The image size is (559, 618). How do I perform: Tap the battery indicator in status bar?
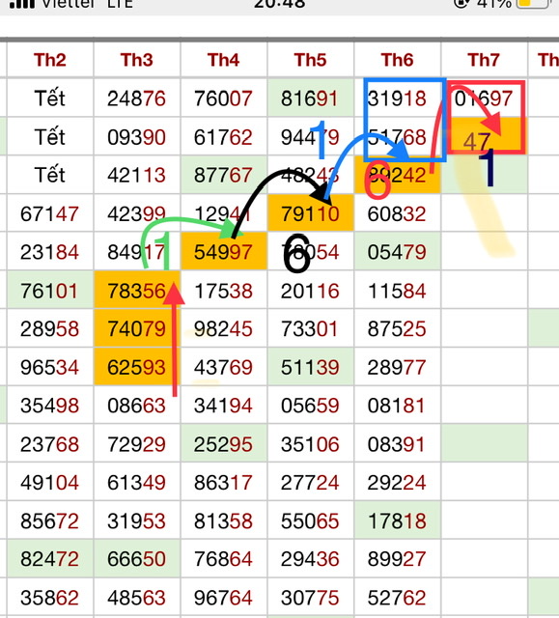pyautogui.click(x=533, y=3)
